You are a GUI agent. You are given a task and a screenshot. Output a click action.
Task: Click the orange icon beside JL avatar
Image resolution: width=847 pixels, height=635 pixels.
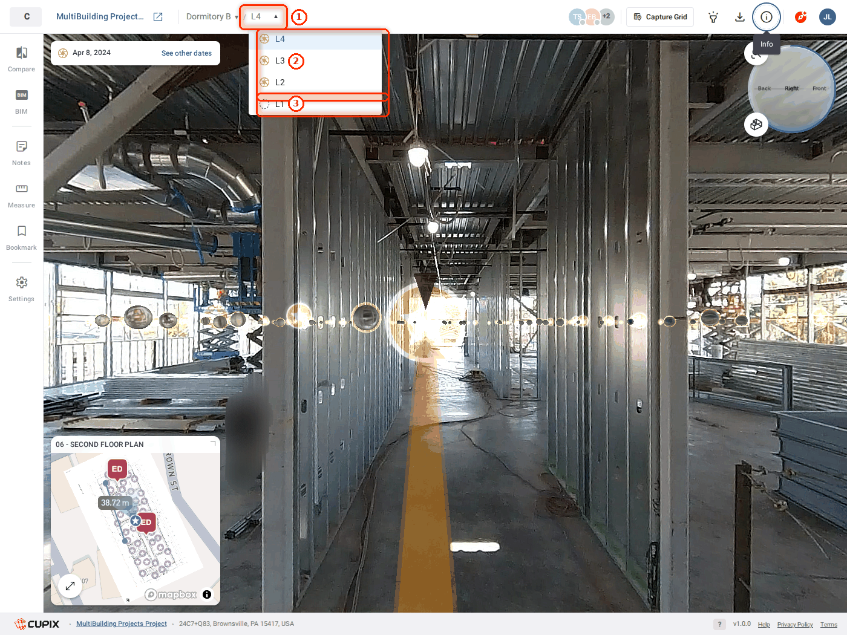coord(800,17)
